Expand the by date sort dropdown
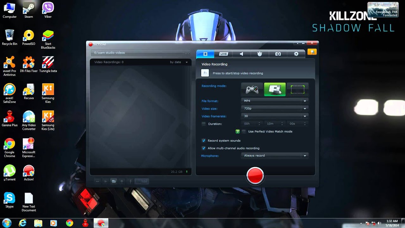Image resolution: width=405 pixels, height=228 pixels. coord(179,62)
